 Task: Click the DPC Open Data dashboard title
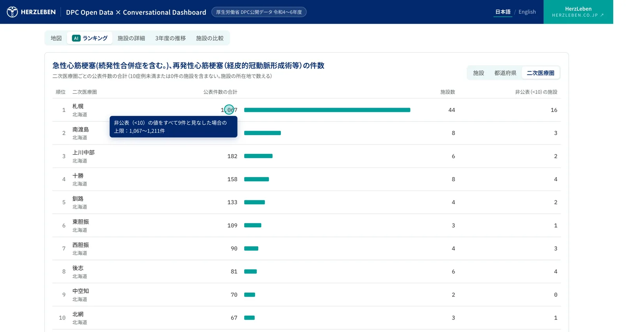pyautogui.click(x=136, y=12)
